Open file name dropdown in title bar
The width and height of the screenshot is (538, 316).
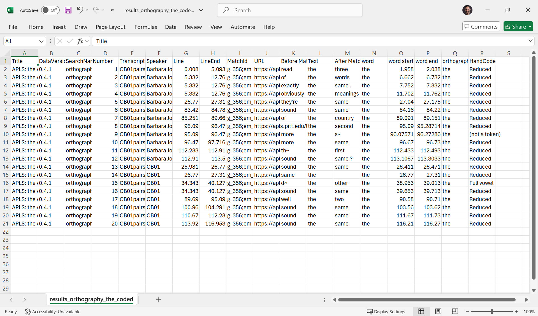tap(201, 10)
